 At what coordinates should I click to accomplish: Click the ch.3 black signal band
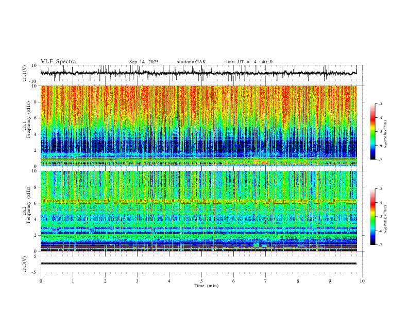point(198,264)
